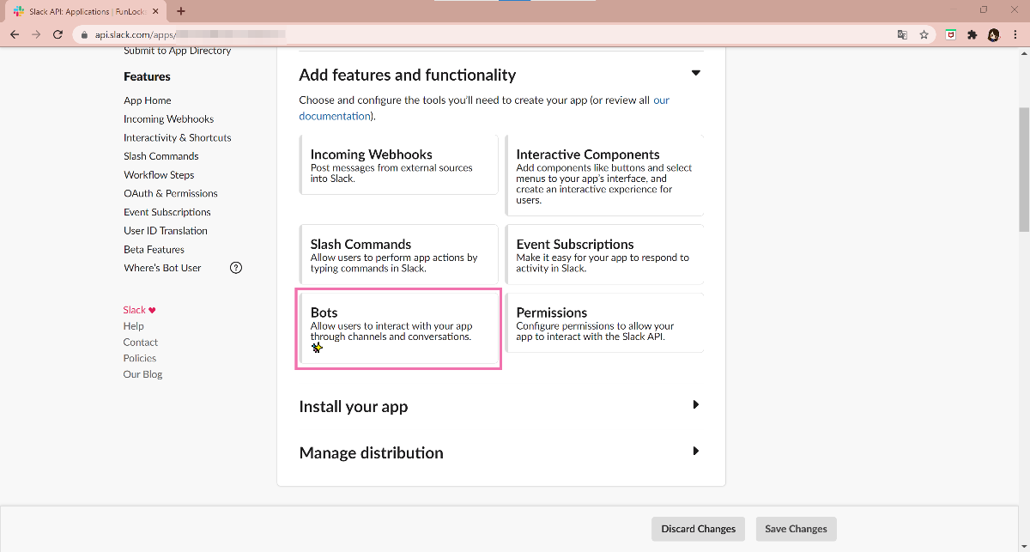This screenshot has height=552, width=1030.
Task: Bookmark this page with the star icon
Action: 924,34
